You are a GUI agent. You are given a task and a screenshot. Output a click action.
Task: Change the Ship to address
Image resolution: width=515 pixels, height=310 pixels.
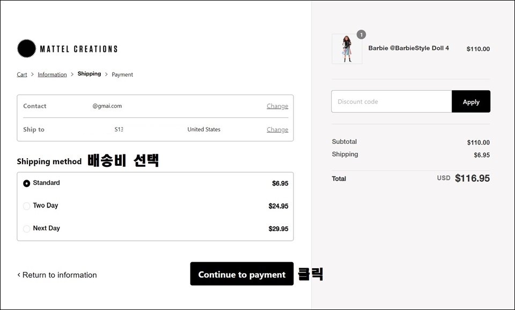[x=277, y=129]
